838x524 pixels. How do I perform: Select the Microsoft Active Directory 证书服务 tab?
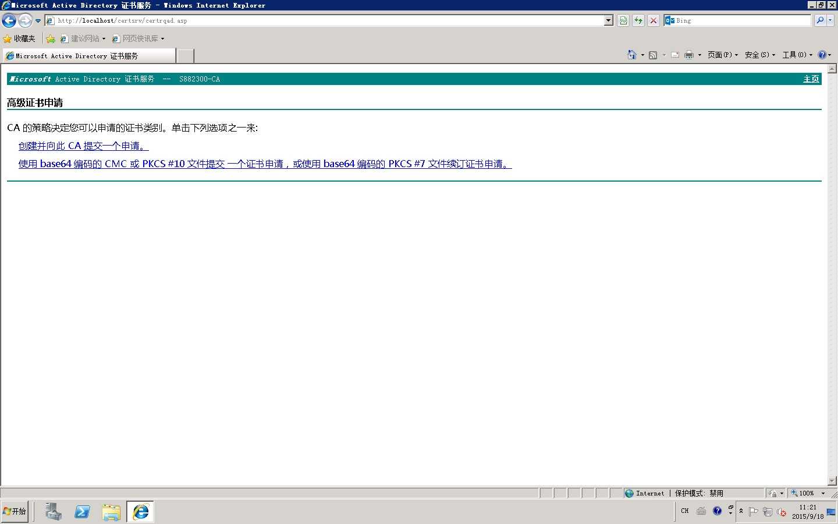(89, 56)
